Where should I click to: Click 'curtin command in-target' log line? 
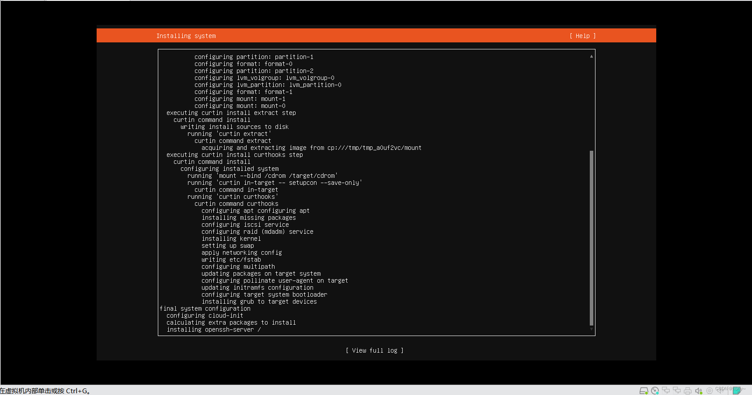236,190
